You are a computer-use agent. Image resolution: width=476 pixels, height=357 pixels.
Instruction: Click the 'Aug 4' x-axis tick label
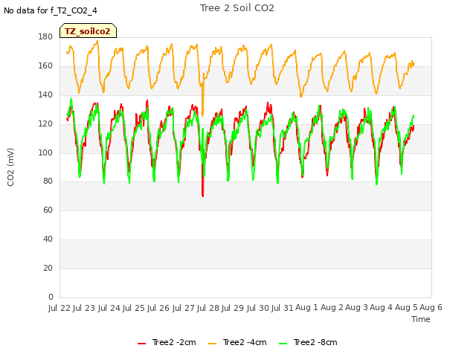(382, 307)
